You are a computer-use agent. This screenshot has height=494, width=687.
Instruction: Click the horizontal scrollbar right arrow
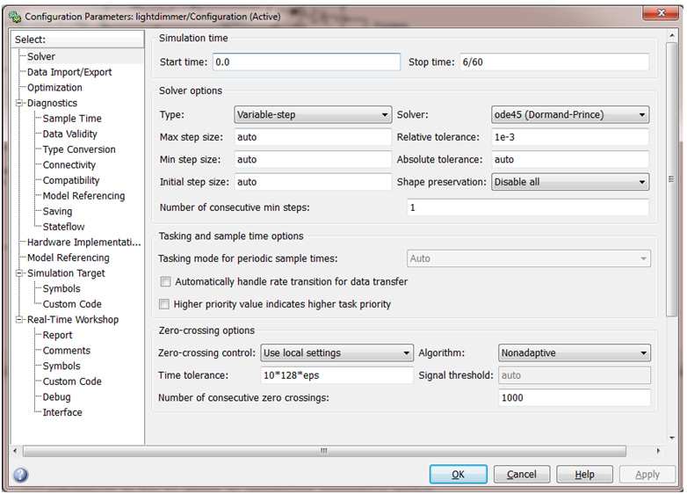[x=658, y=451]
